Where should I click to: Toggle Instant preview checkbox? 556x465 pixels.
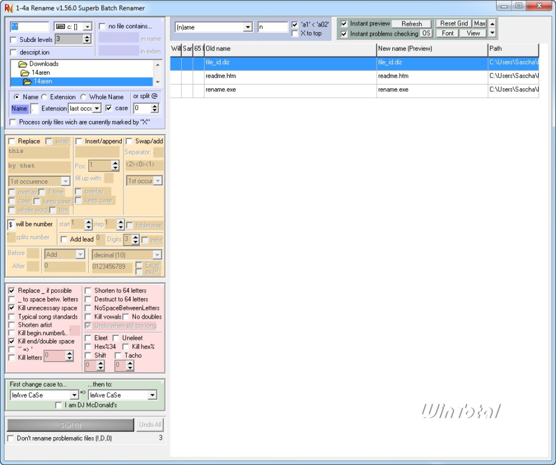pyautogui.click(x=344, y=23)
